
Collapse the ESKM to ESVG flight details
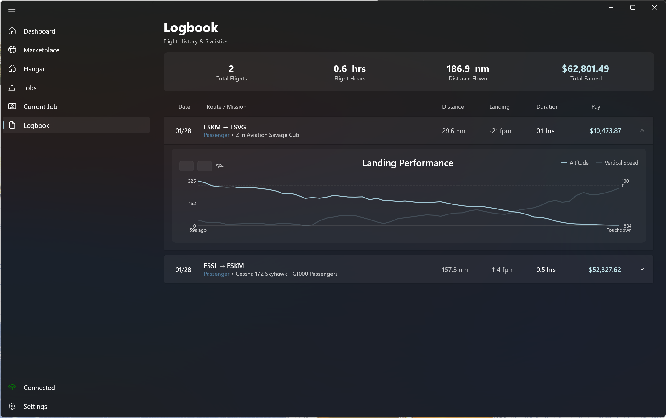pyautogui.click(x=642, y=130)
